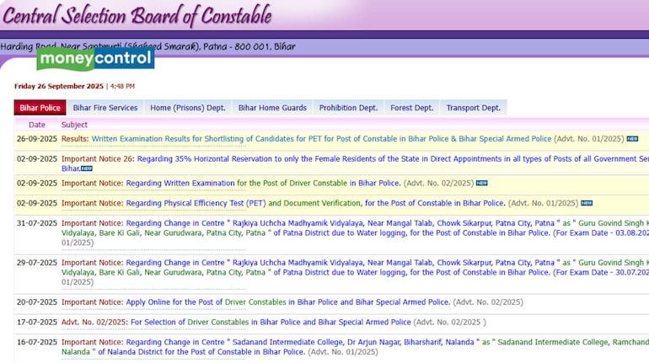Open the Advt. No. 02/2025 Driver Constables selection link
This screenshot has height=363, width=649.
click(x=271, y=322)
